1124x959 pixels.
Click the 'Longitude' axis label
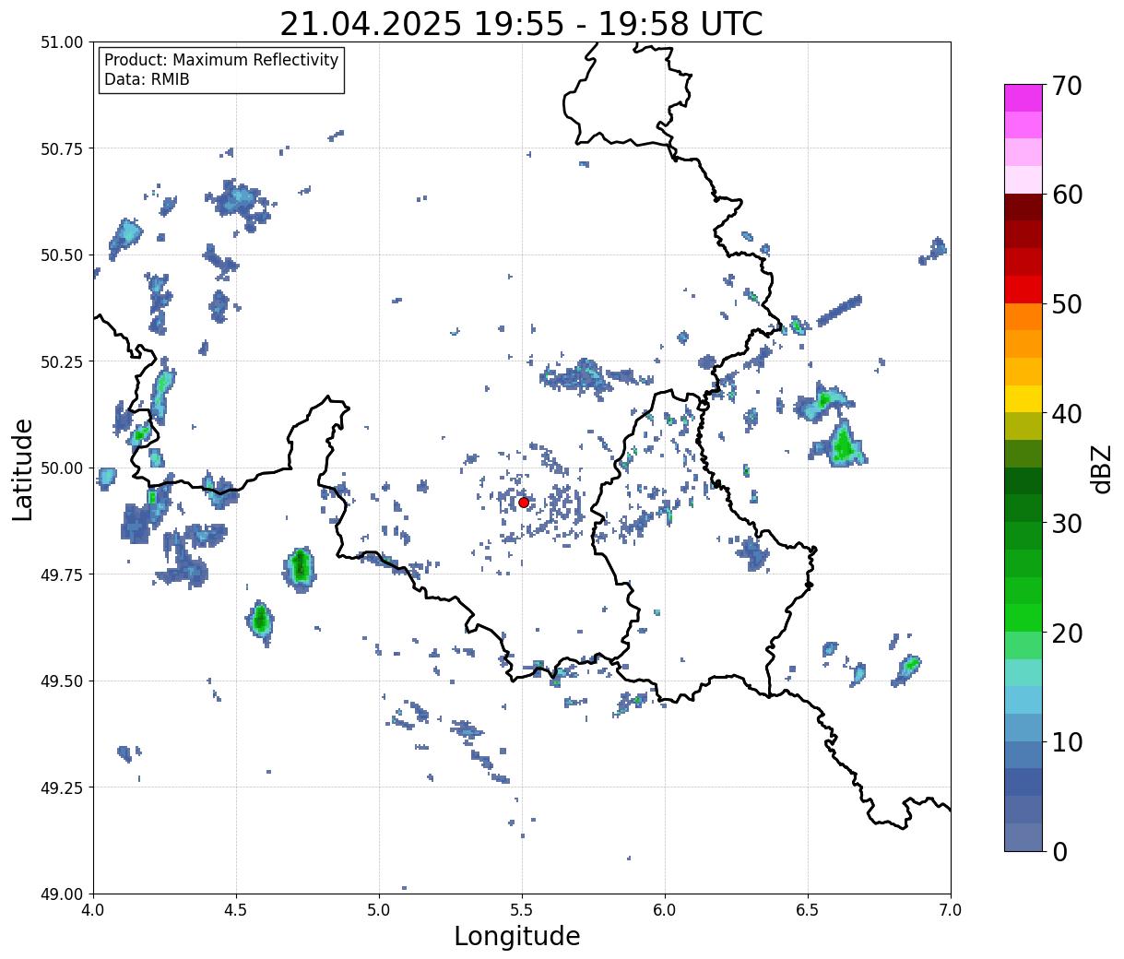click(517, 936)
